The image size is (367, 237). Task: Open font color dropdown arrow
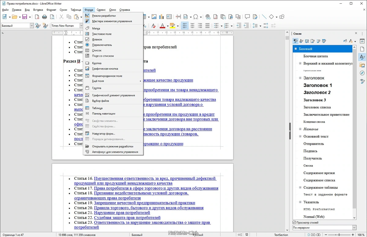[x=168, y=26]
